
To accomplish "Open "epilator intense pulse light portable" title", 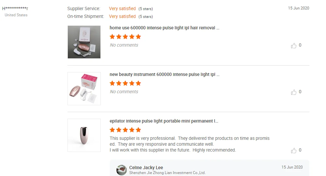I will 164,121.
